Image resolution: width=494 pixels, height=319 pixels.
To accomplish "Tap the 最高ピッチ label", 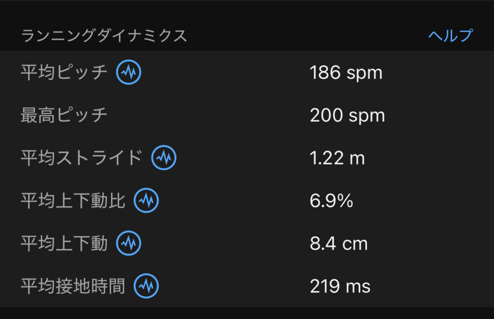I will pos(64,115).
